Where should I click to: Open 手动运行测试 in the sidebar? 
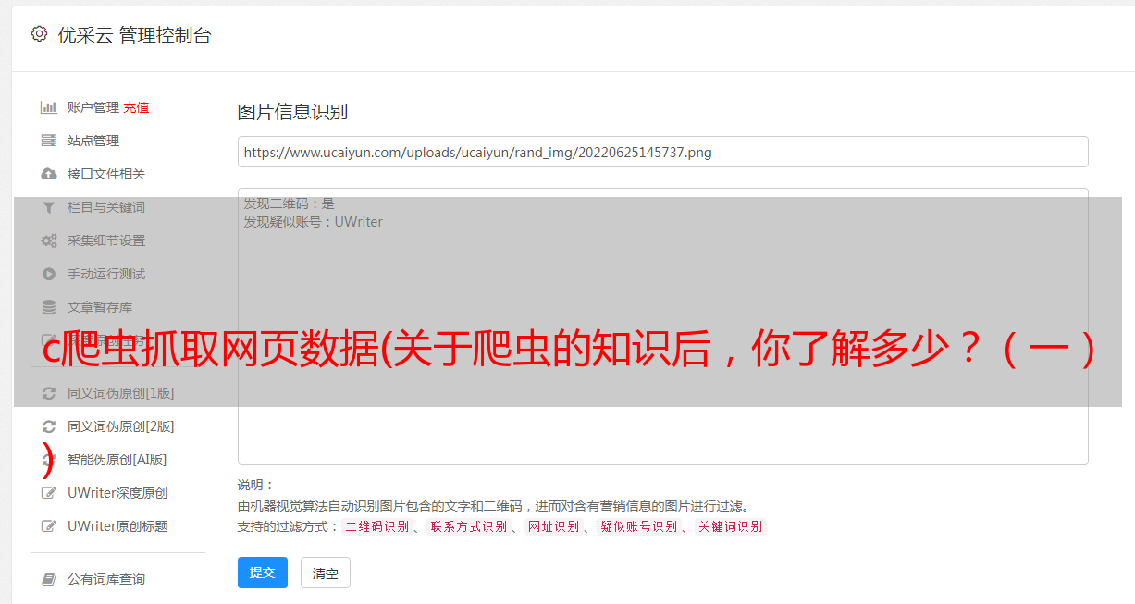pos(106,274)
